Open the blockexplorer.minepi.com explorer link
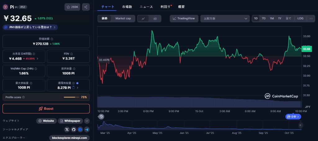The height and width of the screenshot is (141, 318). (x=69, y=138)
